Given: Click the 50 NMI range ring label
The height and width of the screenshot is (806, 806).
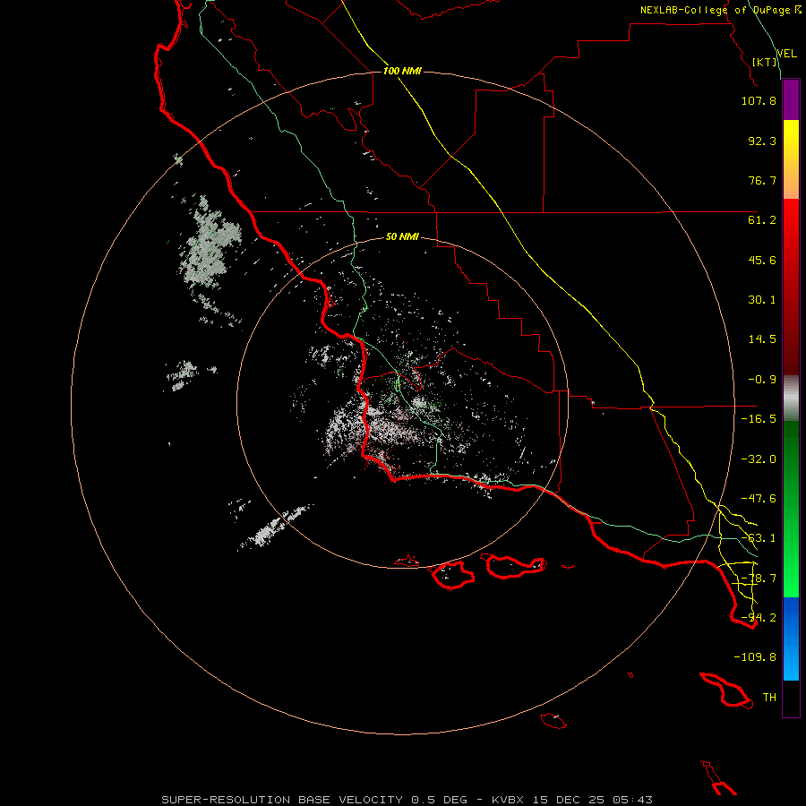Looking at the screenshot, I should (x=402, y=236).
